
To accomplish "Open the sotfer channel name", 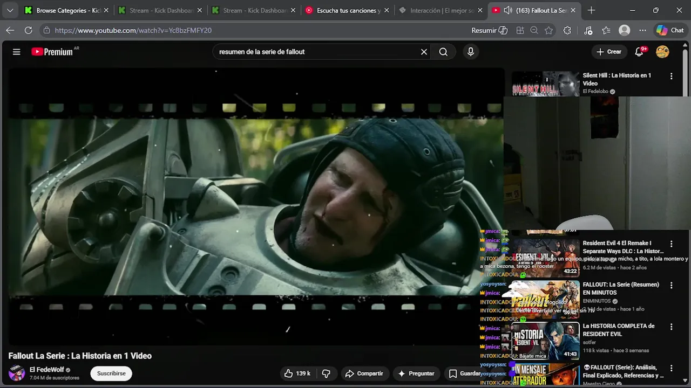I will (x=589, y=342).
